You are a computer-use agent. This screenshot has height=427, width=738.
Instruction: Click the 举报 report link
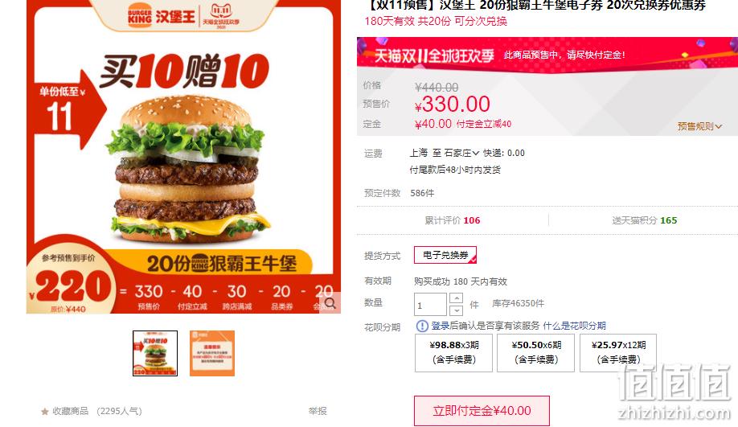318,411
